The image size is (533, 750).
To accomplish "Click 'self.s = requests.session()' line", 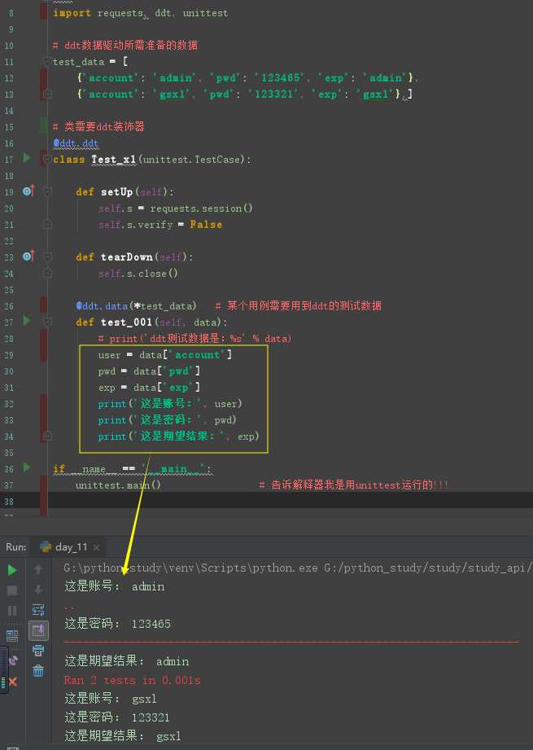I will 176,208.
